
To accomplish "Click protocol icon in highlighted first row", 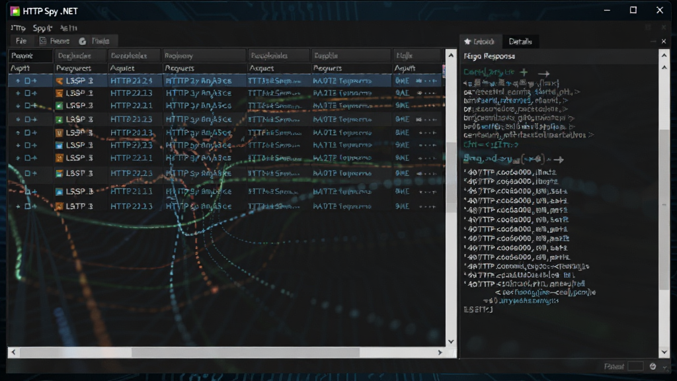I will (x=59, y=81).
